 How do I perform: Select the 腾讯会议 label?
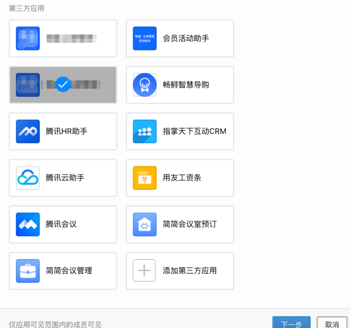tap(61, 224)
